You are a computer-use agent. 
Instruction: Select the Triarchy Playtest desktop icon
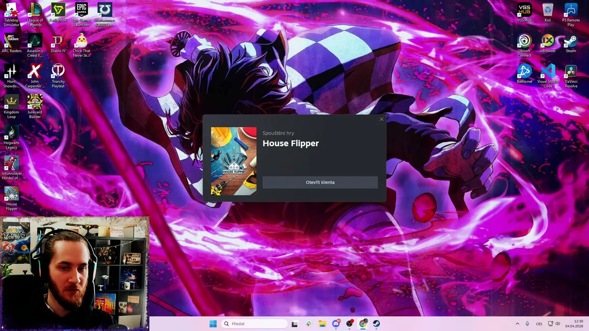58,76
